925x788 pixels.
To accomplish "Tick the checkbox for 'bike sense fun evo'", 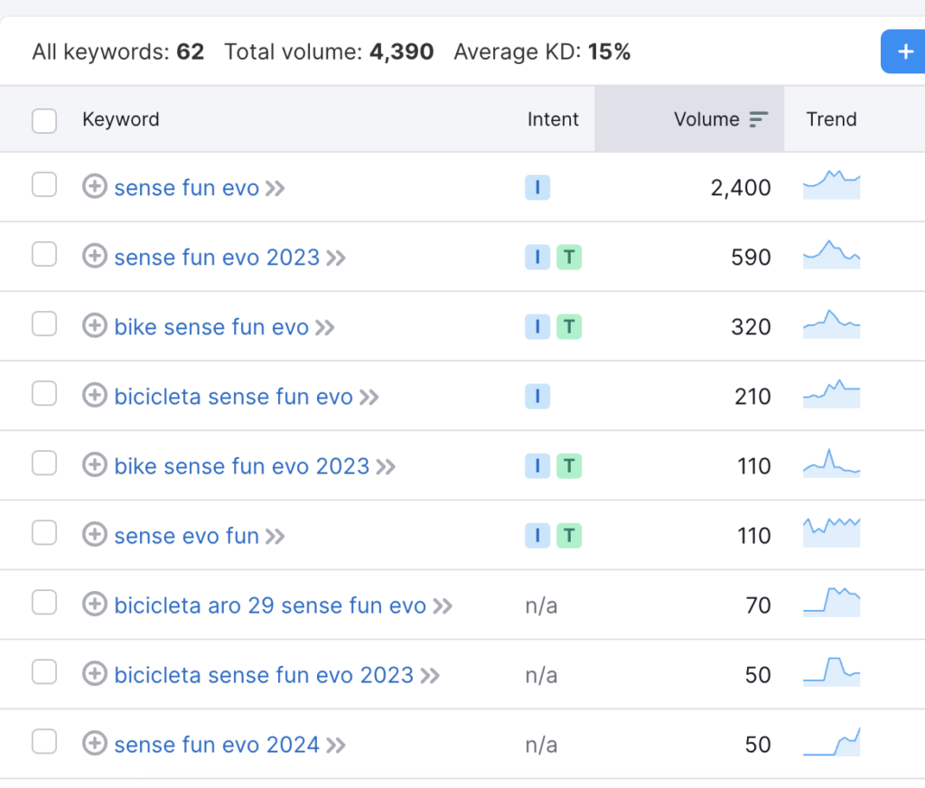I will (44, 324).
